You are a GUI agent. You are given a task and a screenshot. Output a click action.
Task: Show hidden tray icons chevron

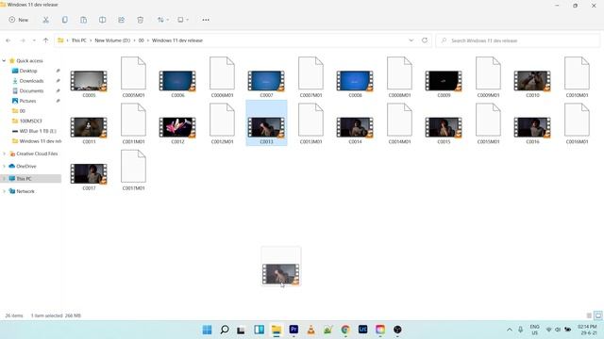510,330
